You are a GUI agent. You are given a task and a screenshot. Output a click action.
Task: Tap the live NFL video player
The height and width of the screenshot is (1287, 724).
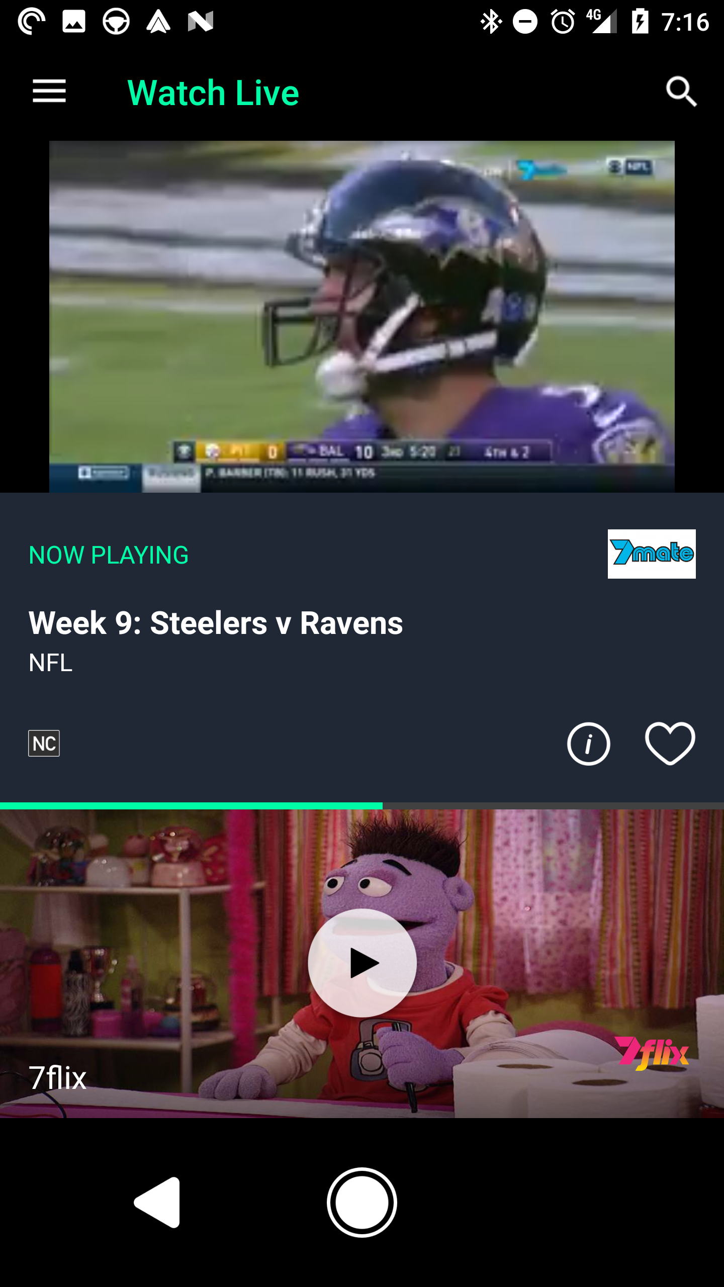pos(362,316)
